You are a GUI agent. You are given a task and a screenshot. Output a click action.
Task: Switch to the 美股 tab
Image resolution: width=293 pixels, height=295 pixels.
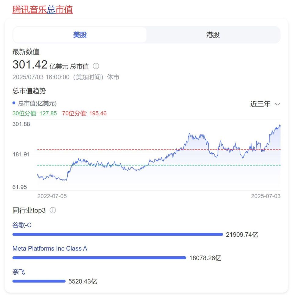[80, 35]
